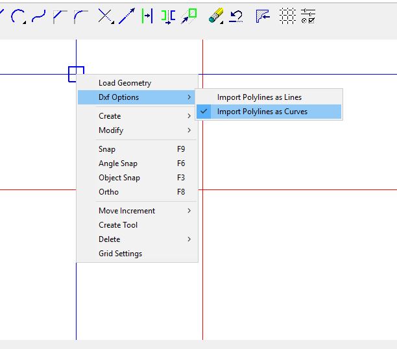397x349 pixels.
Task: Select the green dimension tool
Action: pos(147,16)
